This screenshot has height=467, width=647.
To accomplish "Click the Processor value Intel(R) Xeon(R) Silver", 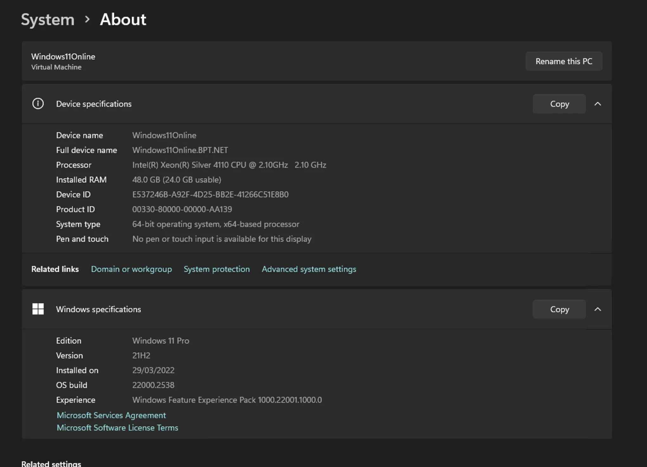I will tap(229, 165).
